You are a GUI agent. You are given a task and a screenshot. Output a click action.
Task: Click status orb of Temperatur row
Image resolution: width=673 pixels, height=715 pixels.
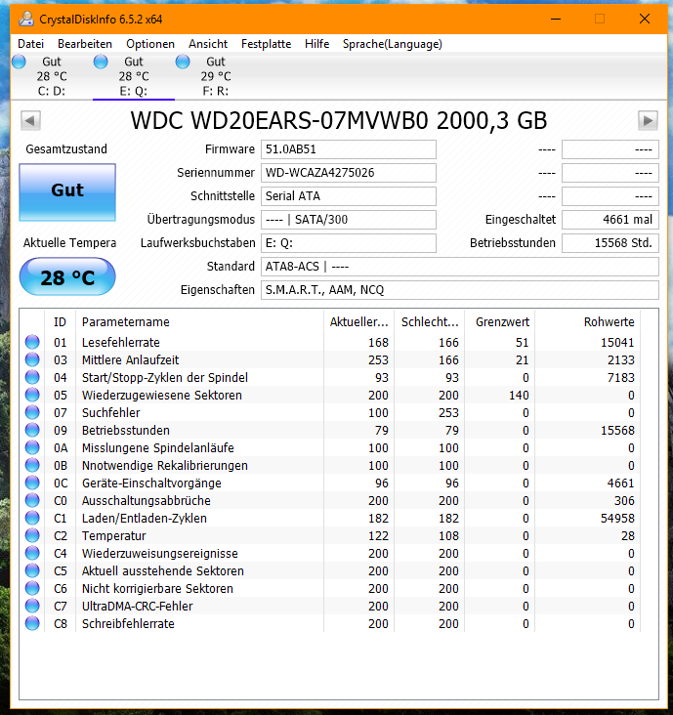click(x=32, y=535)
